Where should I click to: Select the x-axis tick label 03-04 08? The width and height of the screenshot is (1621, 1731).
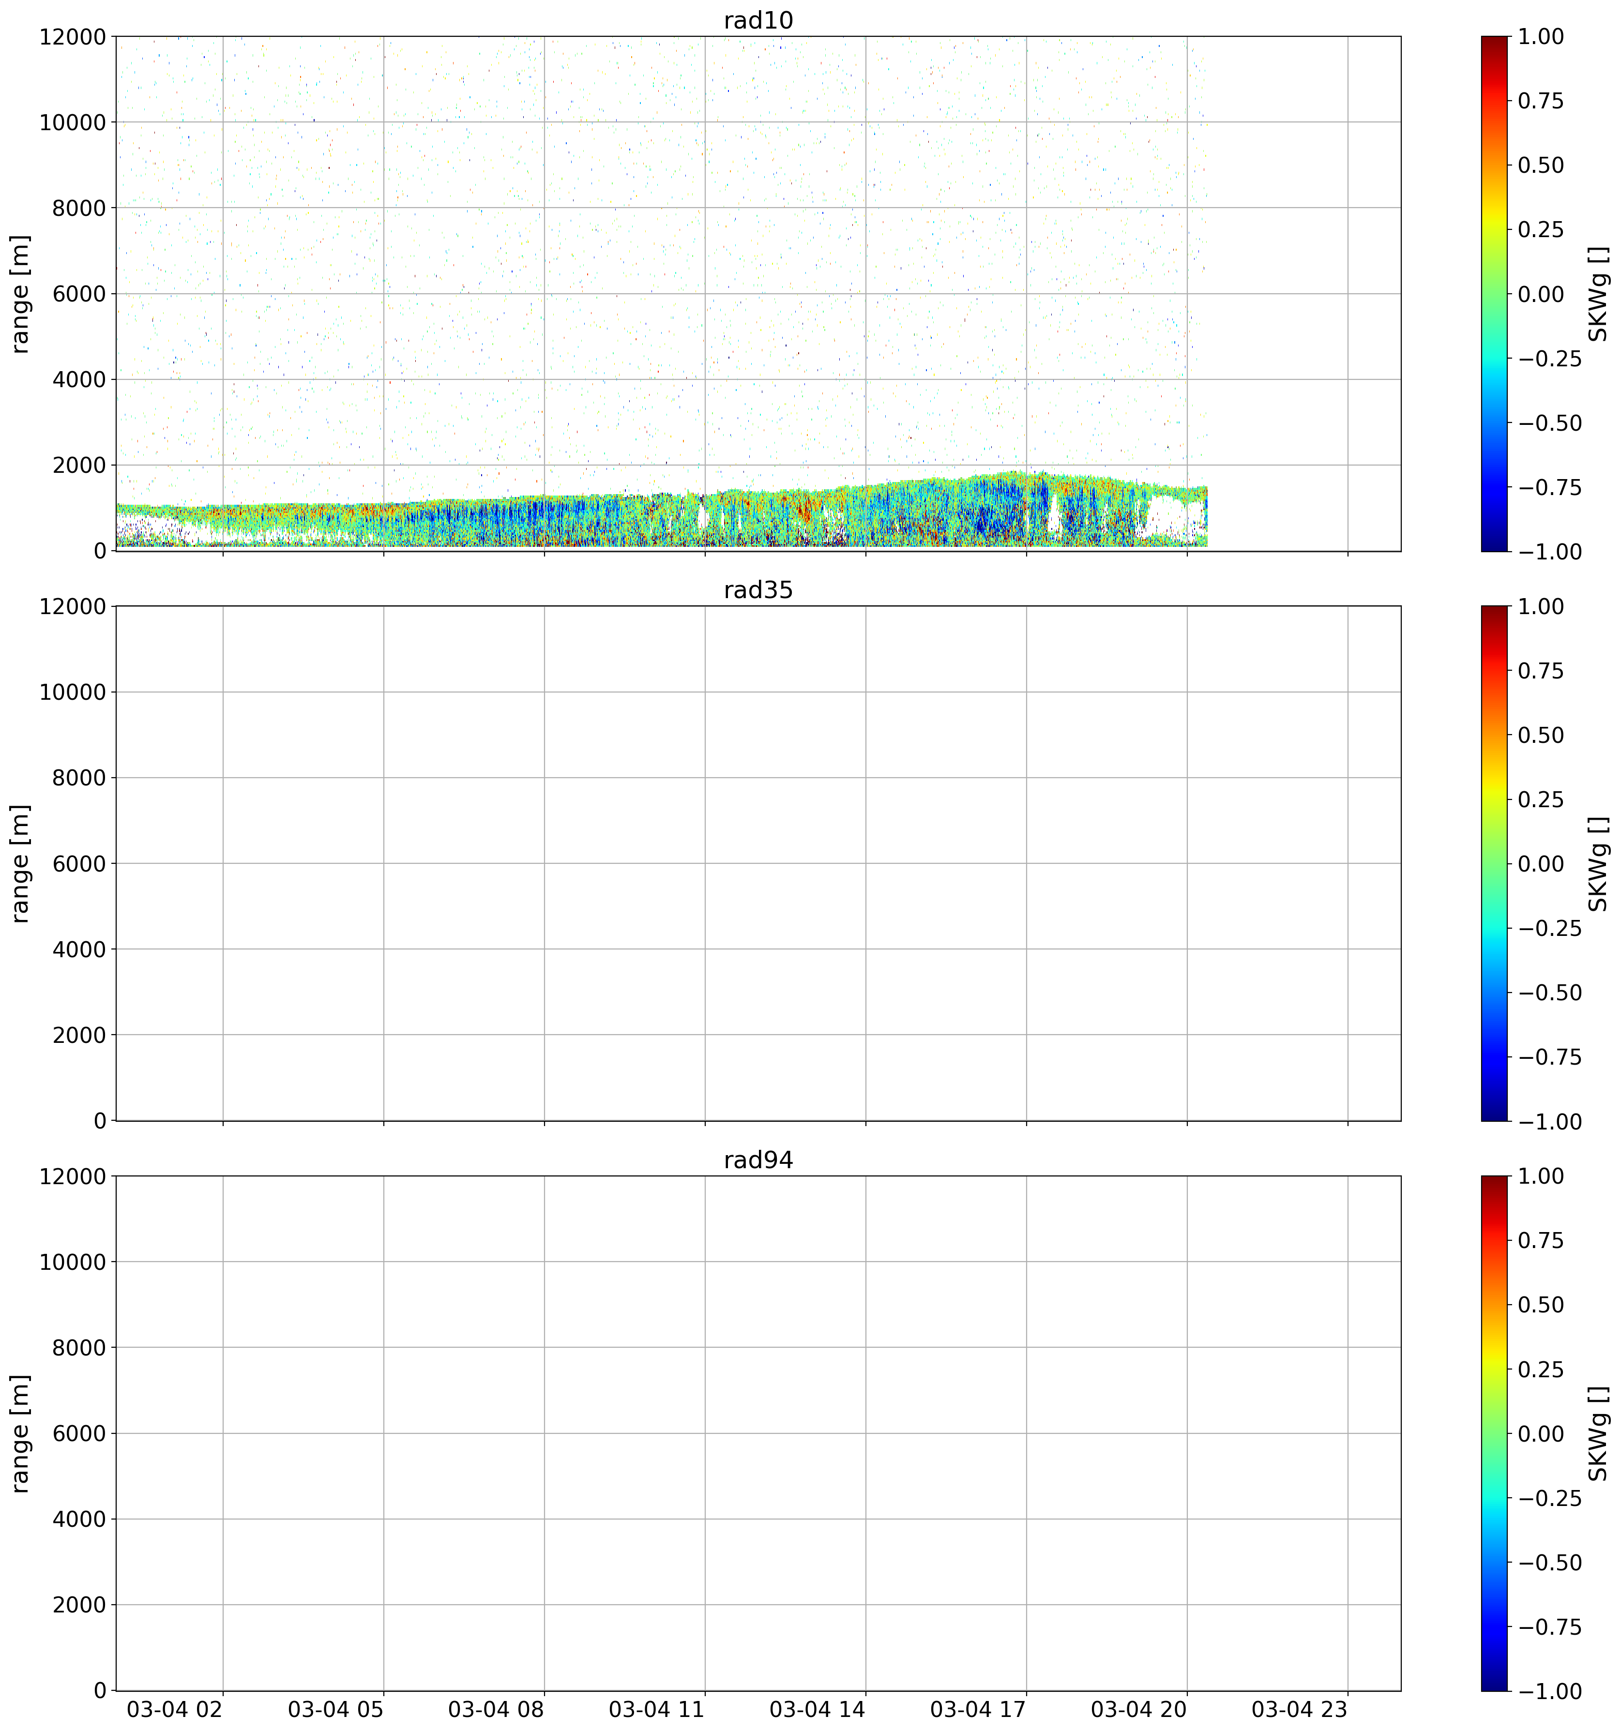tap(496, 1710)
